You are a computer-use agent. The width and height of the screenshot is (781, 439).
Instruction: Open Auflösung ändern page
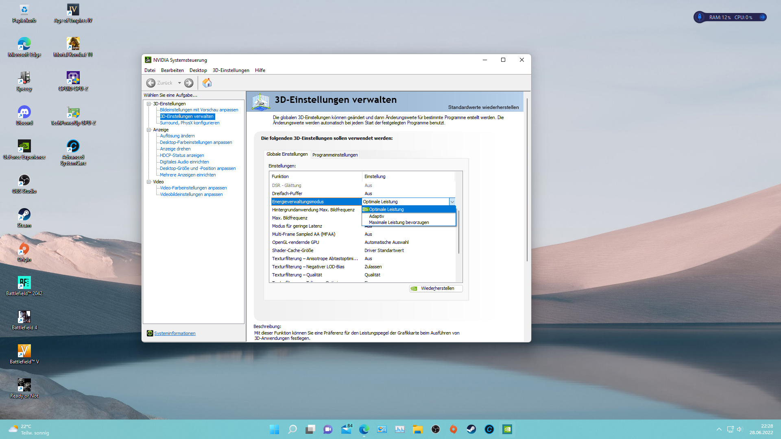(177, 136)
